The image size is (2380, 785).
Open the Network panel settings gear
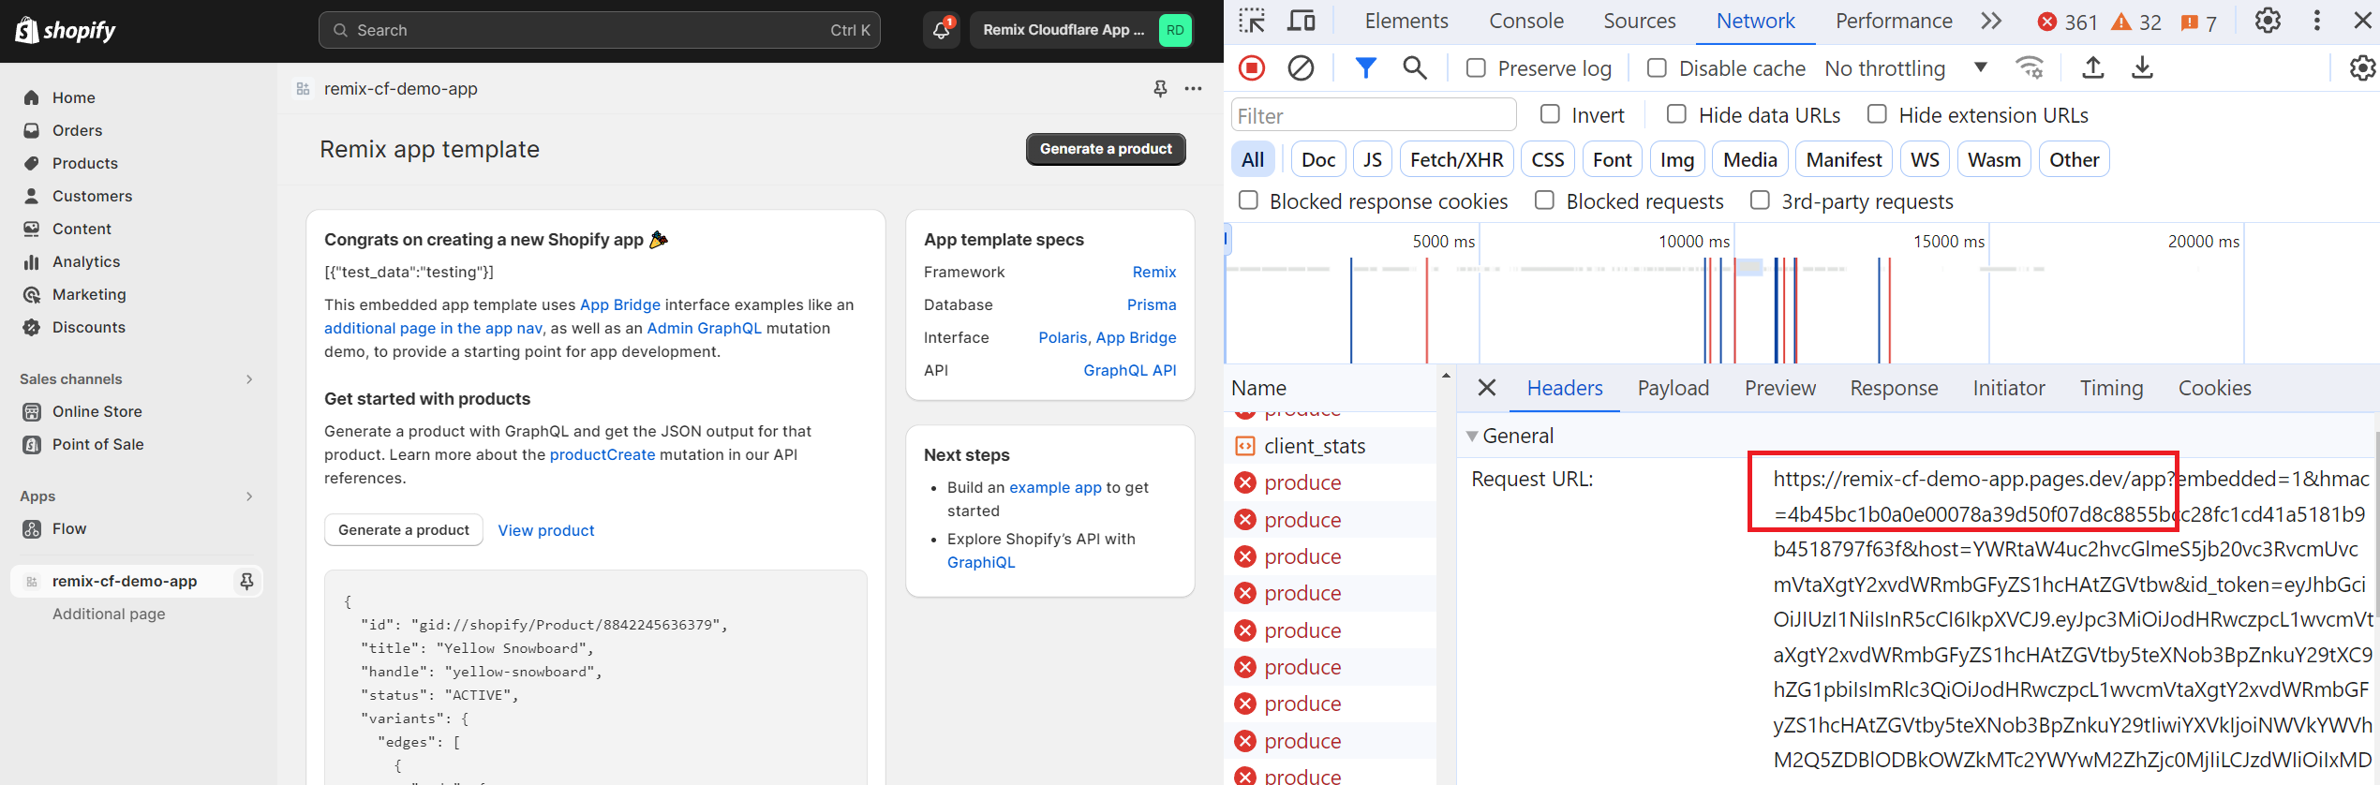coord(2362,67)
